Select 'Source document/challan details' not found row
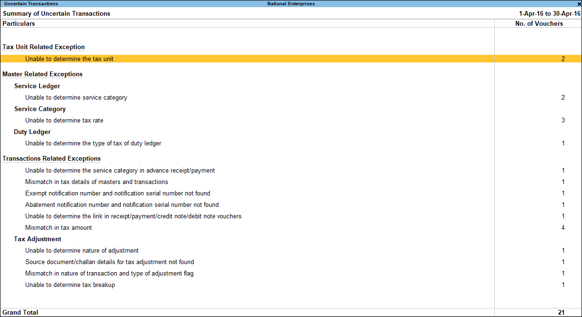 (291, 262)
